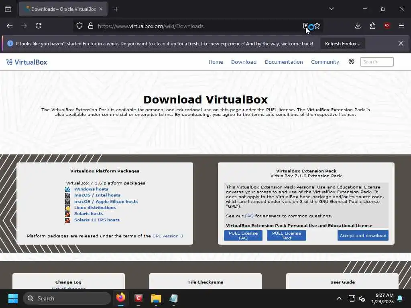Open the red C app in taskbar
Viewport: 411px width, 308px height.
coord(138,298)
